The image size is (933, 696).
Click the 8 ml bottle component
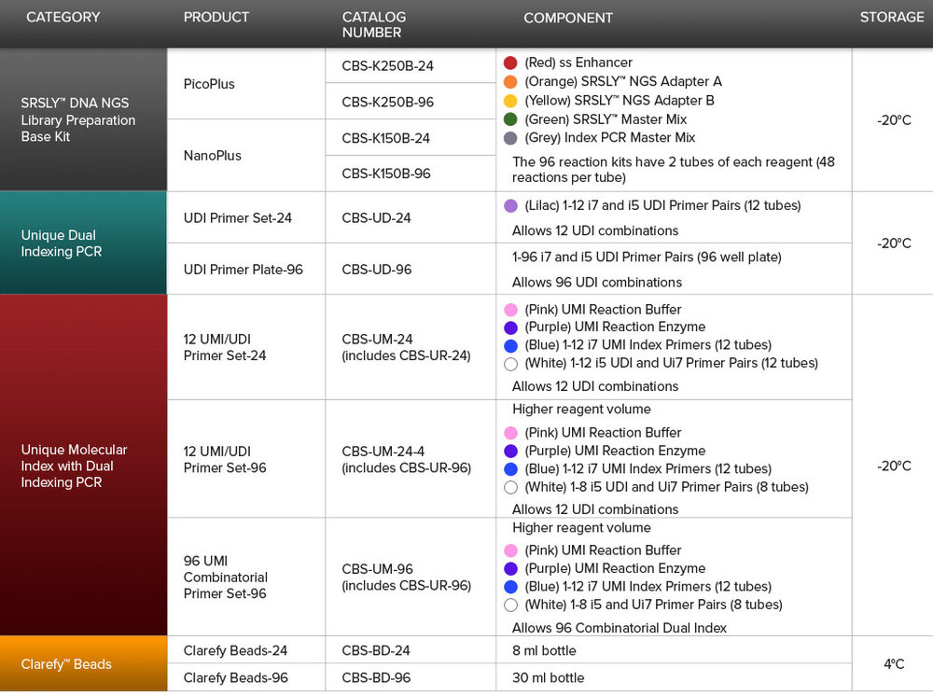(x=544, y=650)
